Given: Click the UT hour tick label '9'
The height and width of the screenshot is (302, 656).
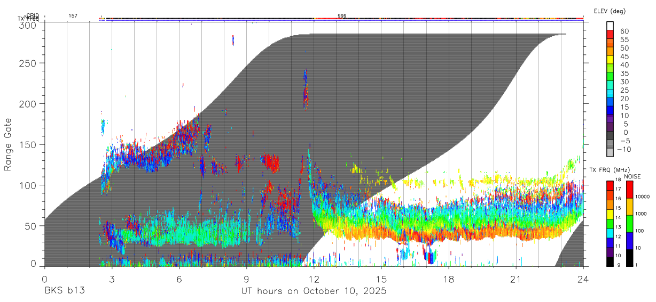Looking at the screenshot, I should coord(246,279).
